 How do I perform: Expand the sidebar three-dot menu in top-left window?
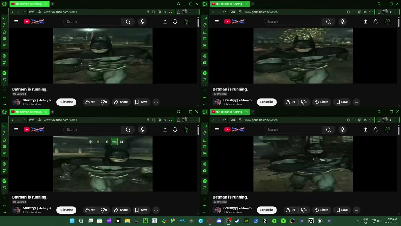(4, 105)
